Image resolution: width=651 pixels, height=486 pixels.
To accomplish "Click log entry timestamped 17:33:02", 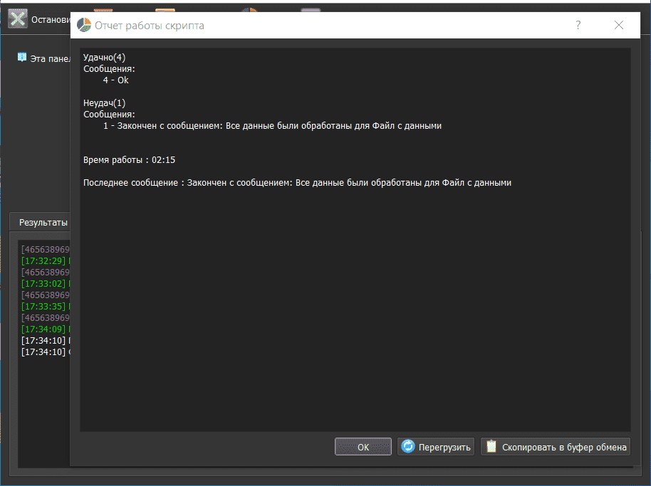I will [46, 284].
